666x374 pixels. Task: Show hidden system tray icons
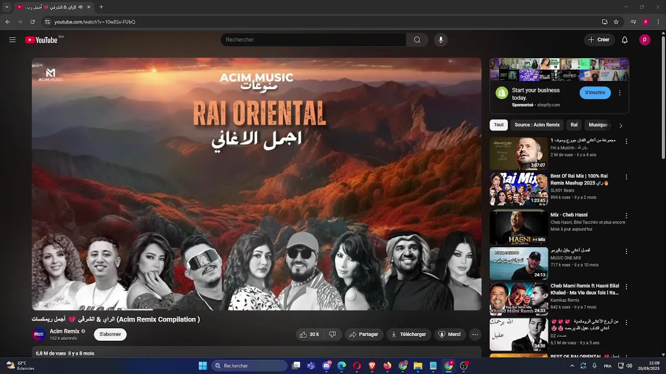572,366
